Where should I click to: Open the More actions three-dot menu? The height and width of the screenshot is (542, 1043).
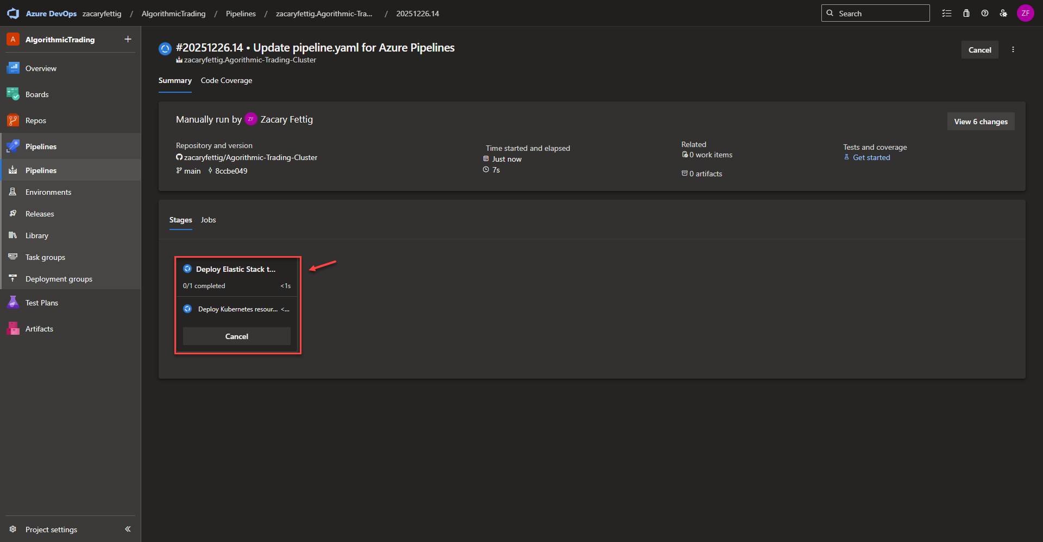pos(1013,49)
